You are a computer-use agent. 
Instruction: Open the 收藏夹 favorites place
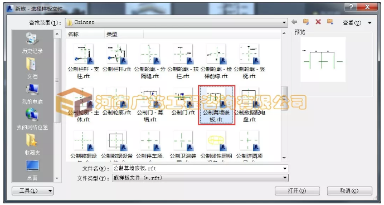(32, 144)
